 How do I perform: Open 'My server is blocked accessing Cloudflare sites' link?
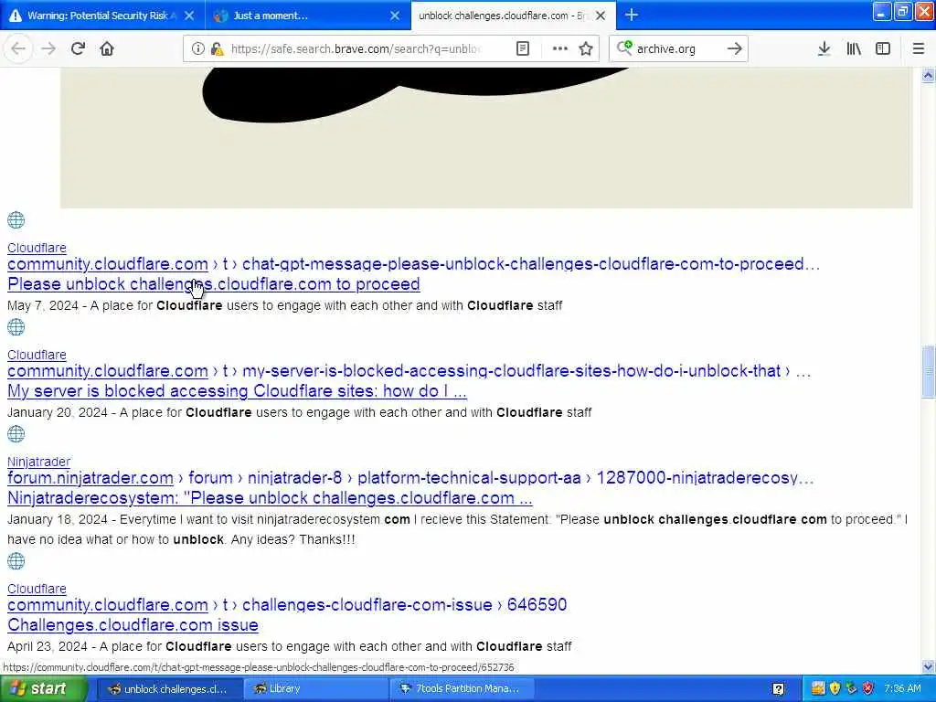pos(237,391)
